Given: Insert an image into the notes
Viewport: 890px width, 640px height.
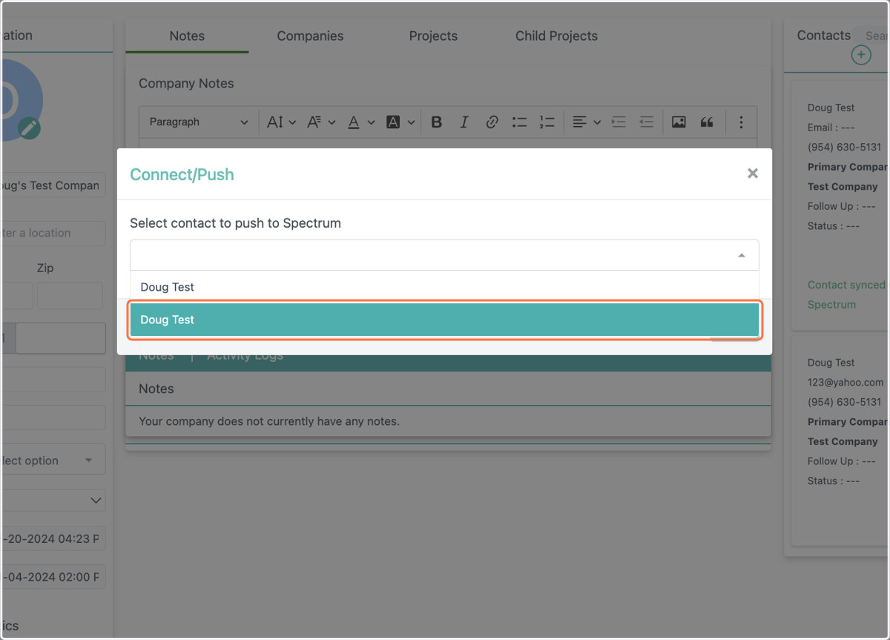Looking at the screenshot, I should pos(679,122).
